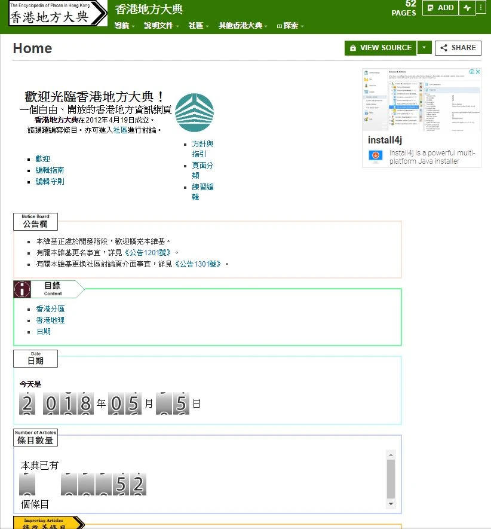Click the article count scrollbar up arrow
The image size is (491, 529).
391,455
